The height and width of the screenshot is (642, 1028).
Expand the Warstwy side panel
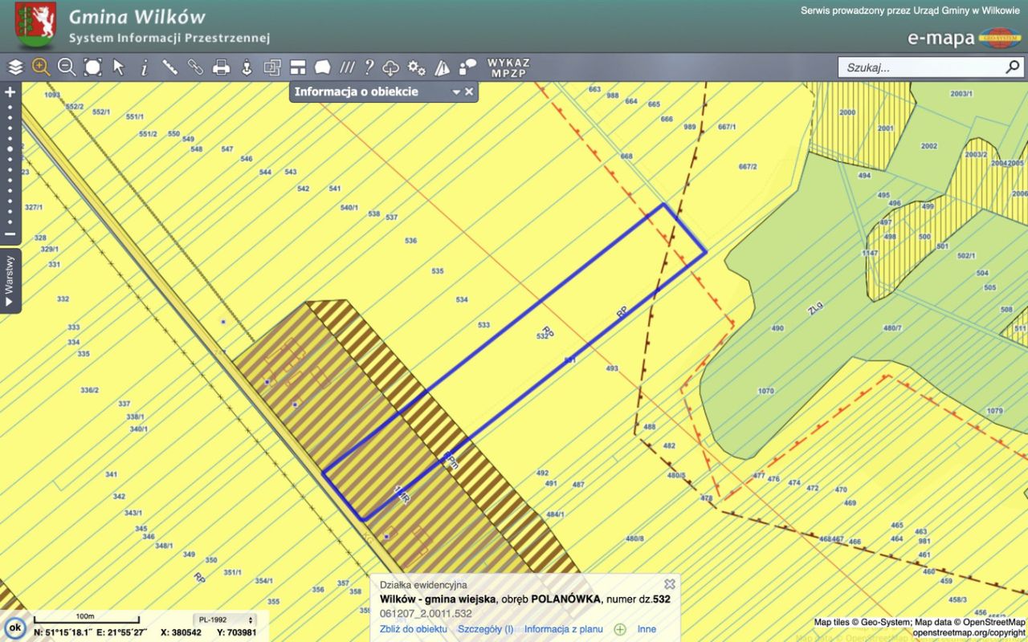click(10, 281)
